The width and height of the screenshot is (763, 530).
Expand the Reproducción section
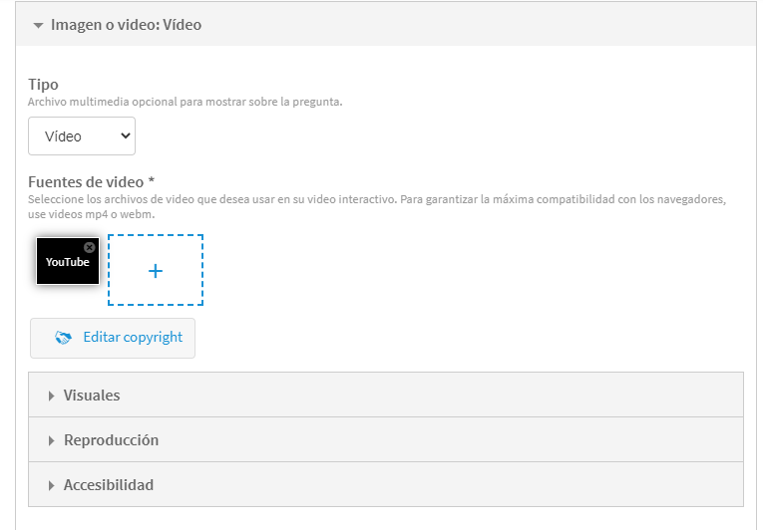111,440
